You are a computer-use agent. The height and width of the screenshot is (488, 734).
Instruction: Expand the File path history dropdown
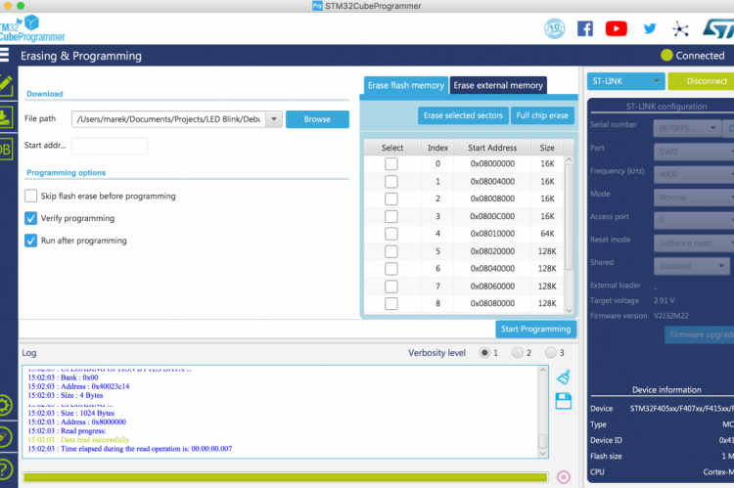274,119
